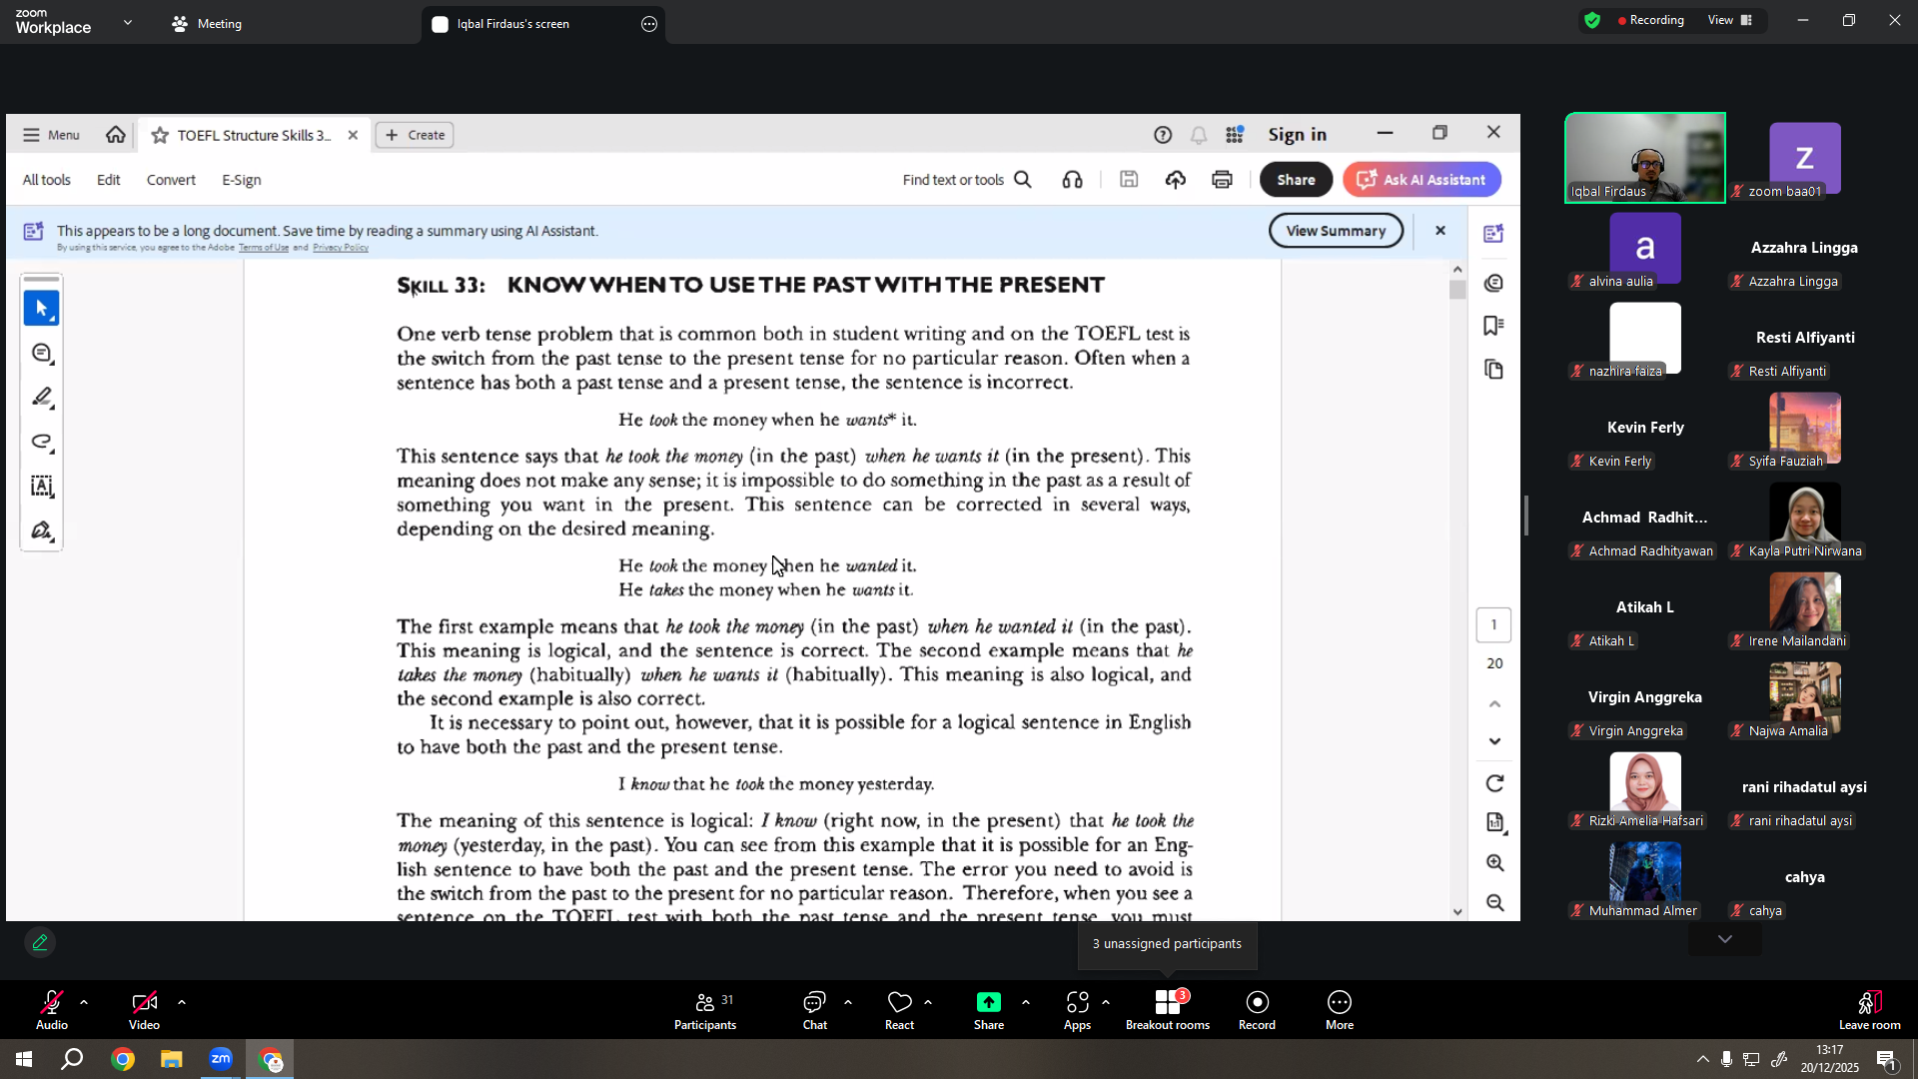Click Sign in
The height and width of the screenshot is (1079, 1918).
(x=1297, y=135)
